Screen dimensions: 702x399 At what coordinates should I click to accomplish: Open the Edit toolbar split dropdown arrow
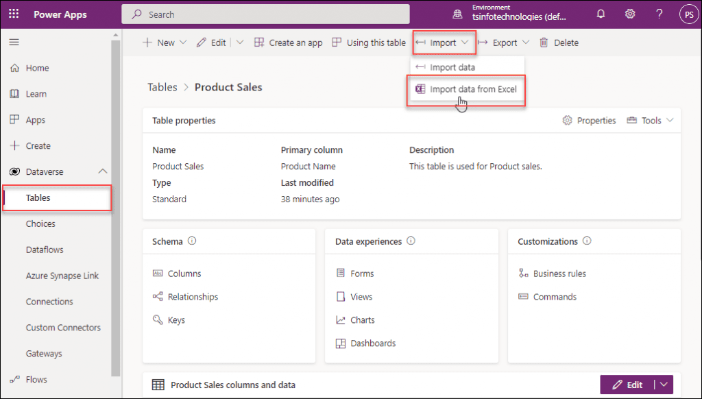click(x=240, y=42)
